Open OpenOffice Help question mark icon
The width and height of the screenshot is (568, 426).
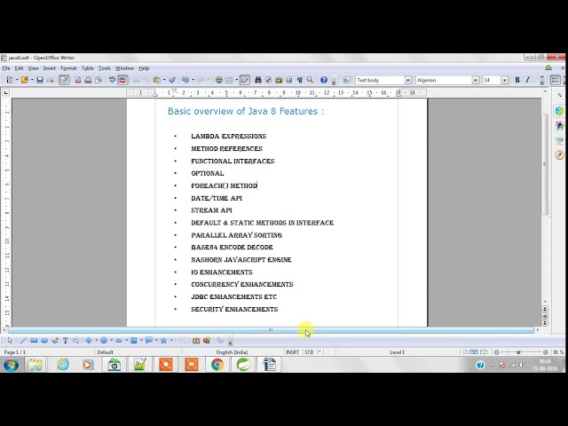click(324, 80)
